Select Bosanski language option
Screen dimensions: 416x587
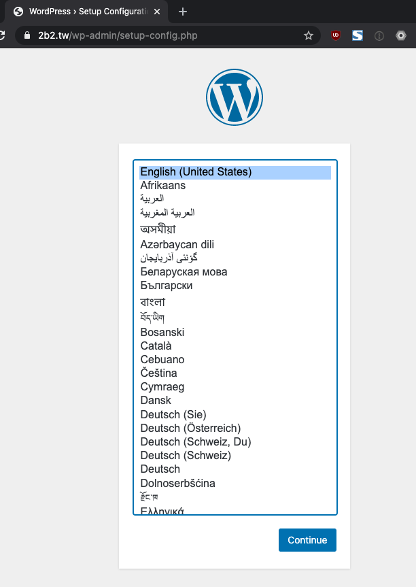(x=235, y=332)
